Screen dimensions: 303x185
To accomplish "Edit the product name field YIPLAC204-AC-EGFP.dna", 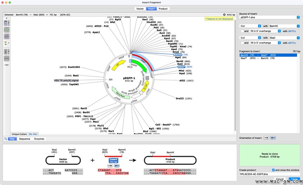I will pos(270,174).
